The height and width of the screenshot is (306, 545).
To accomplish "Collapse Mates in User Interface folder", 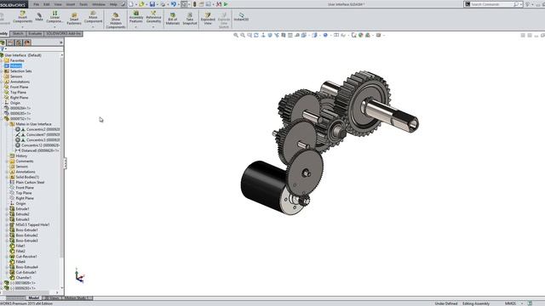I will click(7, 124).
